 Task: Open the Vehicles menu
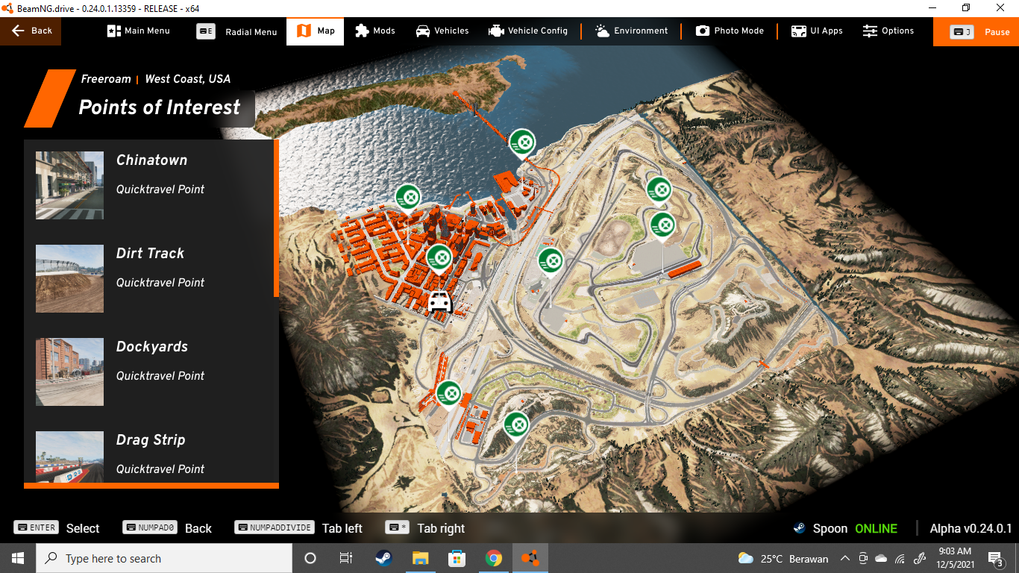(x=442, y=31)
